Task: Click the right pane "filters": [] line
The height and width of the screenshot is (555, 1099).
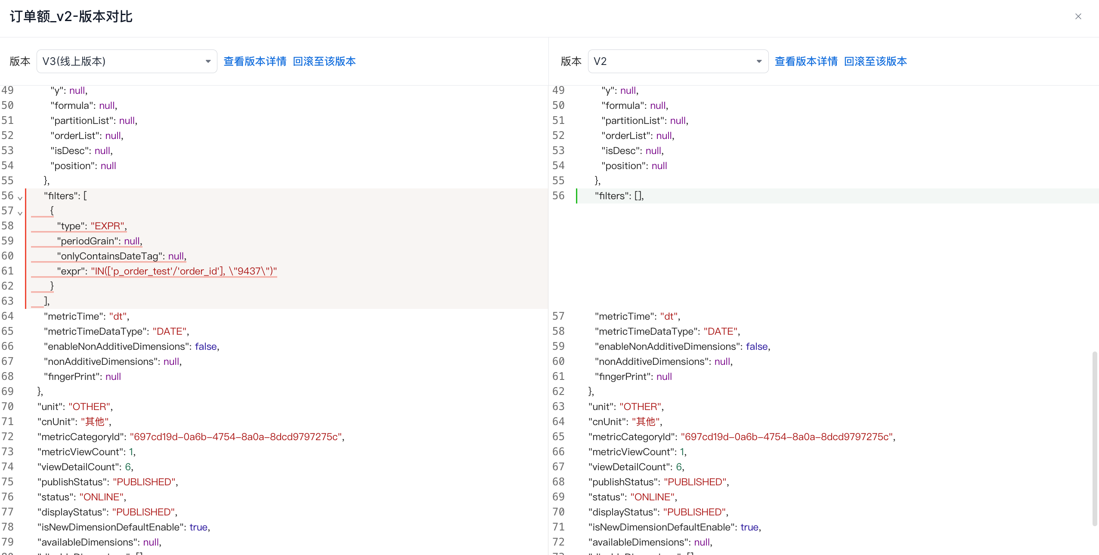Action: pos(619,196)
